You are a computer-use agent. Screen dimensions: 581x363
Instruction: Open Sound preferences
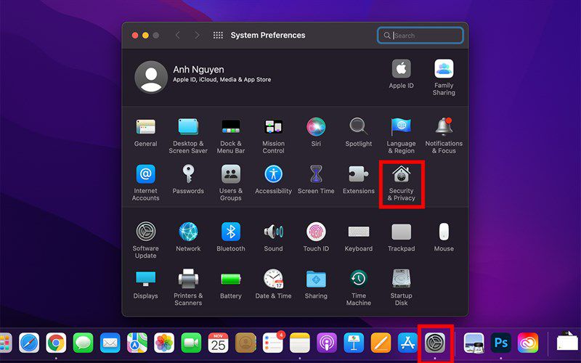(x=274, y=237)
